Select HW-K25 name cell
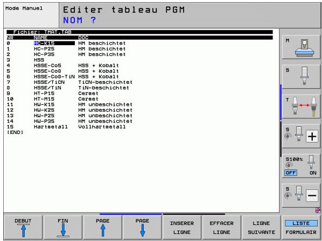322x241 pixels. pyautogui.click(x=44, y=110)
